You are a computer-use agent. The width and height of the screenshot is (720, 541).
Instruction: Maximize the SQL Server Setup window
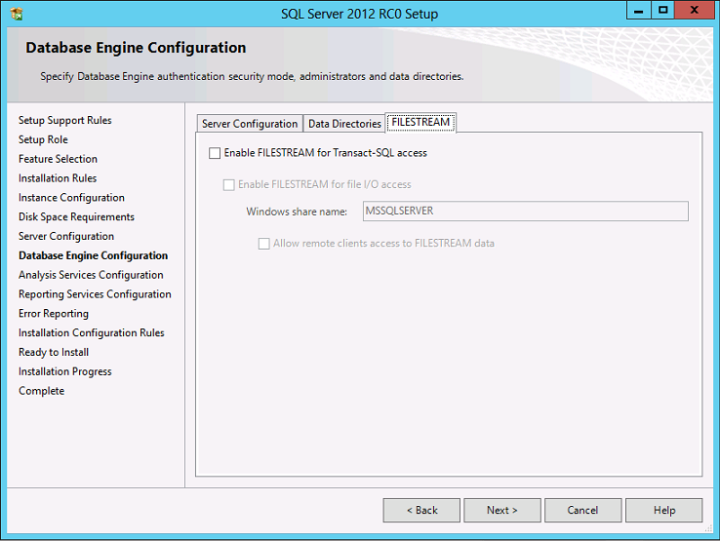click(x=663, y=10)
